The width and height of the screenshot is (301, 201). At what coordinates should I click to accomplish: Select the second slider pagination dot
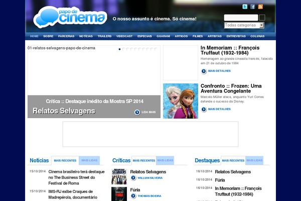click(x=123, y=49)
